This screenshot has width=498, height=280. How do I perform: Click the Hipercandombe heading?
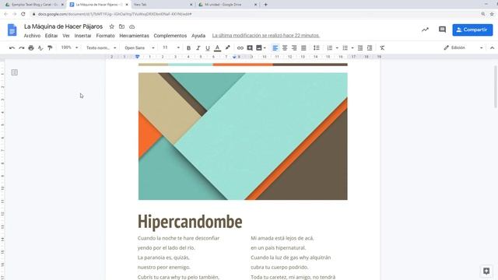point(190,221)
